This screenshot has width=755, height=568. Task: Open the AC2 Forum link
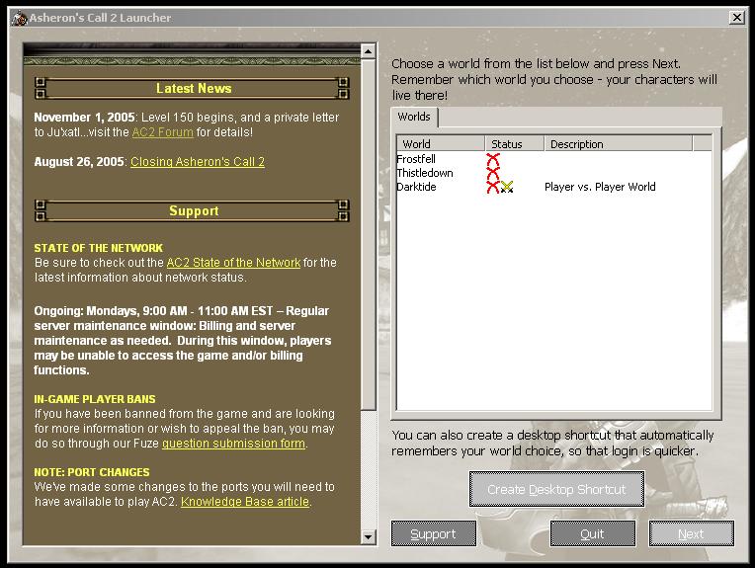pyautogui.click(x=163, y=132)
